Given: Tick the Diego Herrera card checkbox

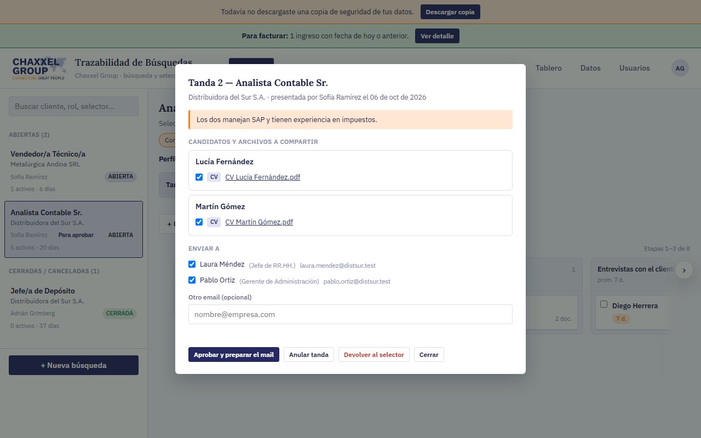Looking at the screenshot, I should pyautogui.click(x=604, y=304).
